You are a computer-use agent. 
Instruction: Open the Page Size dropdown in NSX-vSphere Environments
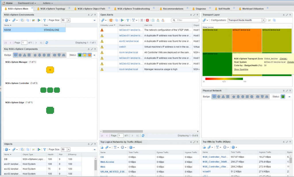[x=68, y=20]
